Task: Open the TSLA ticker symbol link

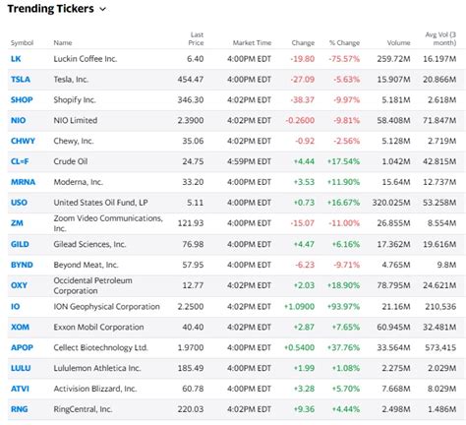Action: coord(21,80)
